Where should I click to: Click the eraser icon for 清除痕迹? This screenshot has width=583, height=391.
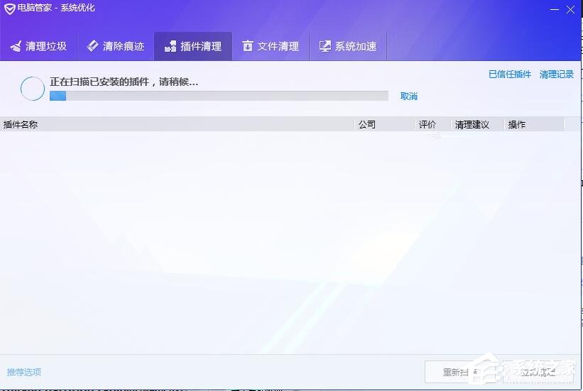click(93, 47)
